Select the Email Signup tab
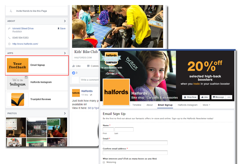 click(x=165, y=105)
